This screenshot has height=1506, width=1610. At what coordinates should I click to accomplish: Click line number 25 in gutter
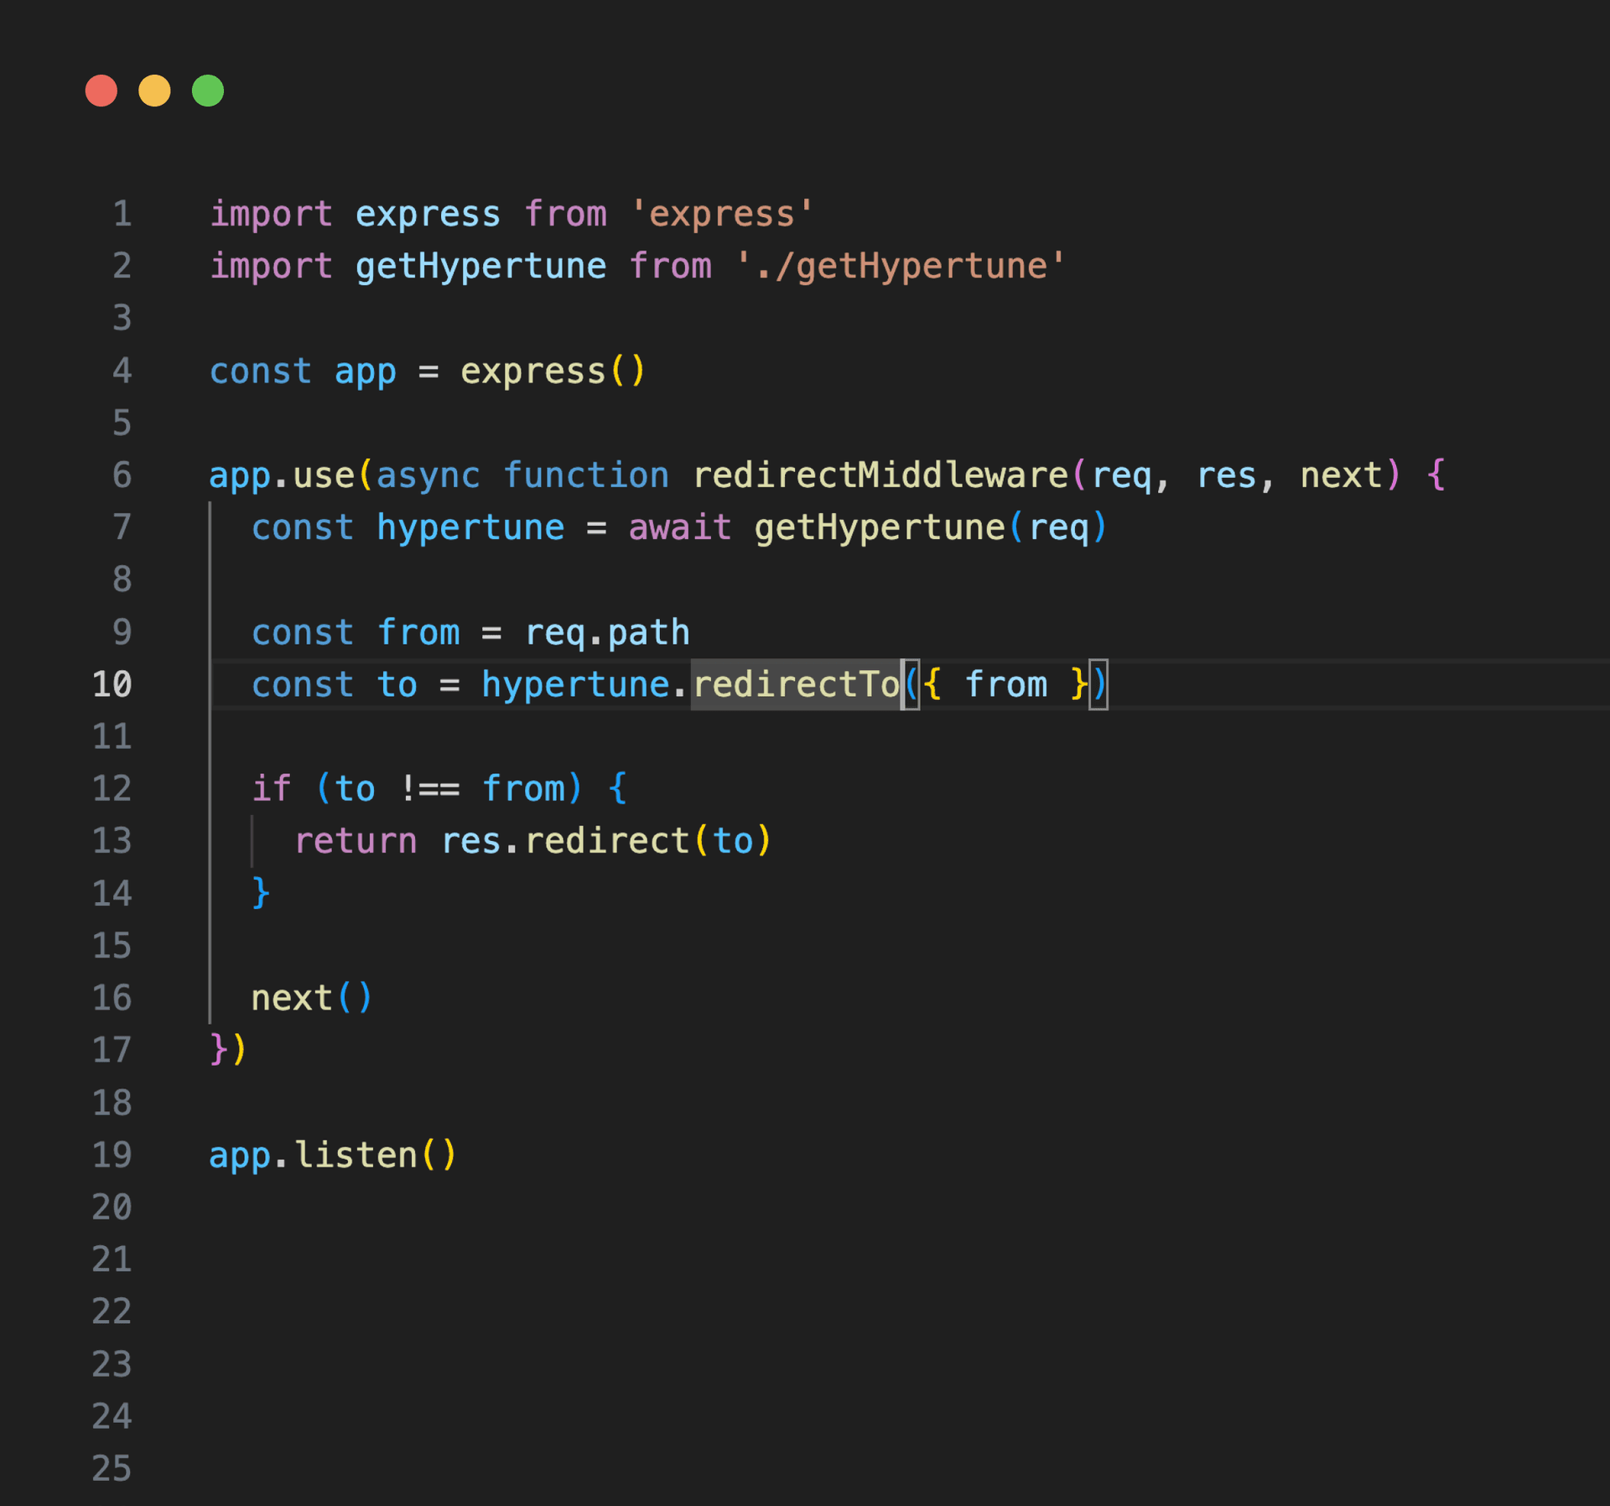click(112, 1468)
